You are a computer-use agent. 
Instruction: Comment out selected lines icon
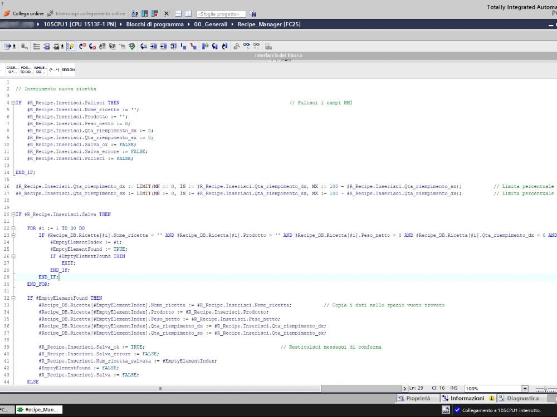click(183, 46)
